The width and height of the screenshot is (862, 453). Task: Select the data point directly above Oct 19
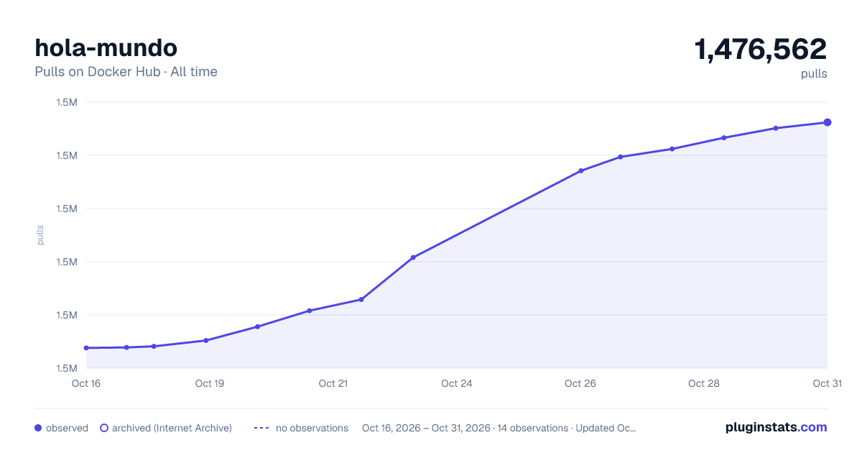(206, 341)
